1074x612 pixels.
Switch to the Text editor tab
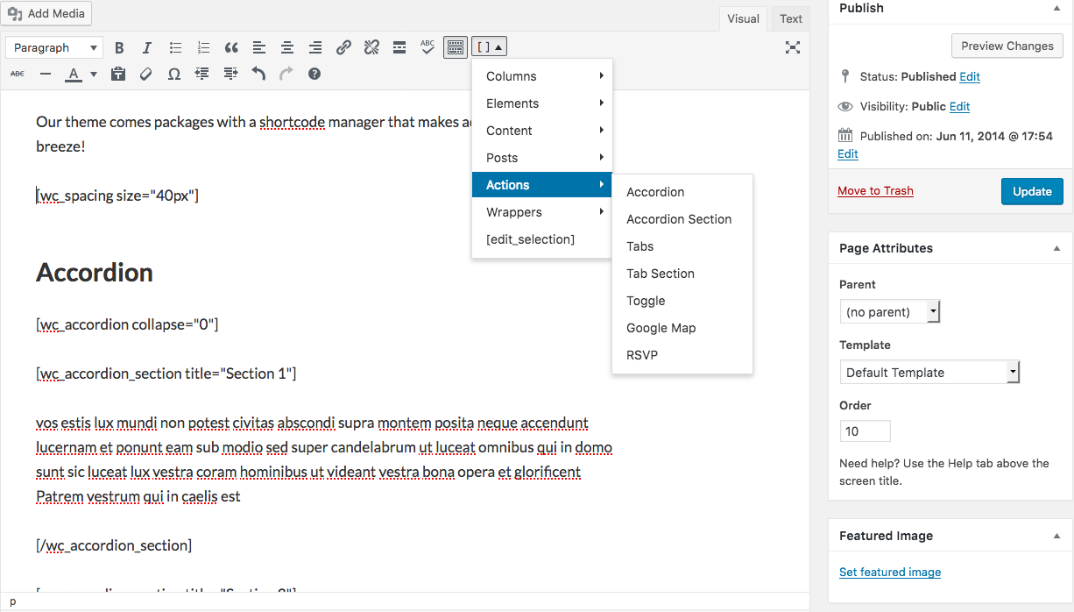point(791,18)
